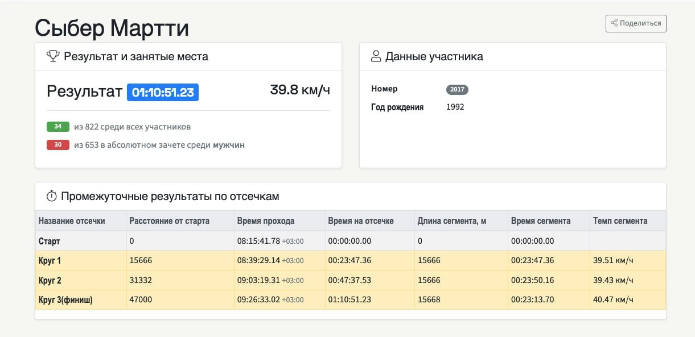
Task: Click the trophy icon beside Результат и занятые места
Action: [x=53, y=56]
